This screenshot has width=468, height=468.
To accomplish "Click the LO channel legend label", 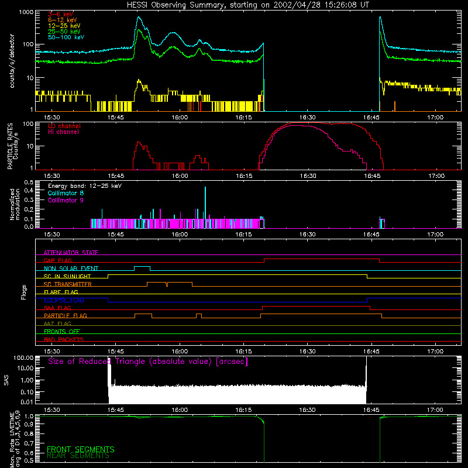I will click(x=64, y=126).
